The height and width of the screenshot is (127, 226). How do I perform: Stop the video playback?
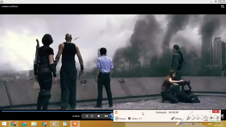click(x=99, y=116)
